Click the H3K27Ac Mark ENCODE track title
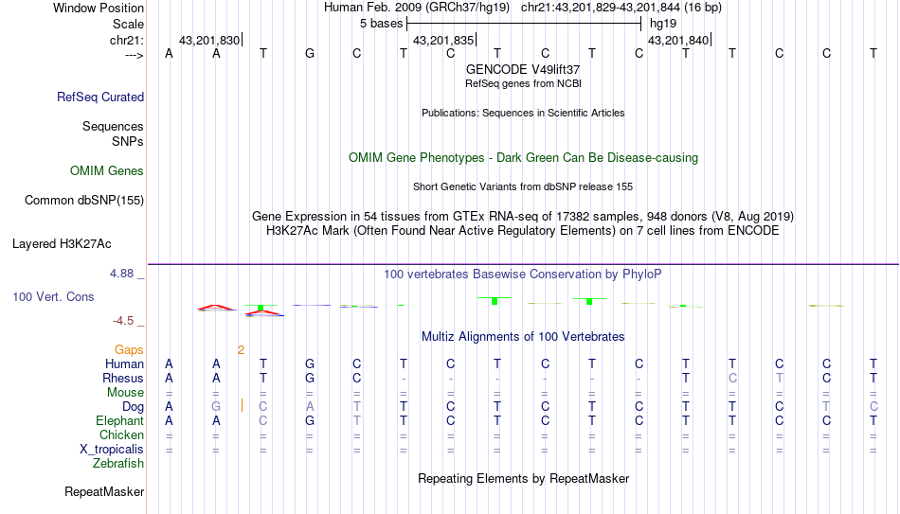Viewport: 900px width, 514px height. (x=523, y=231)
